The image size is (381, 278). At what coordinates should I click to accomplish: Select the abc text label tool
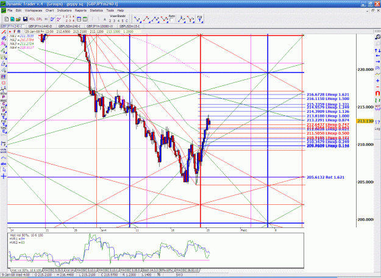4,164
